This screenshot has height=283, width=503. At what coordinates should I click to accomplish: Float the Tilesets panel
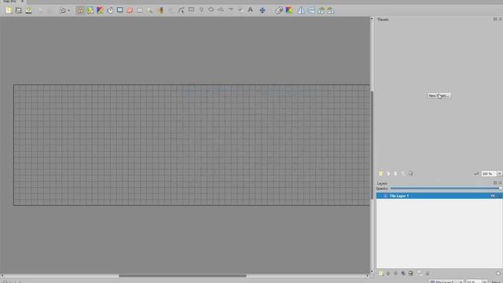(x=495, y=19)
